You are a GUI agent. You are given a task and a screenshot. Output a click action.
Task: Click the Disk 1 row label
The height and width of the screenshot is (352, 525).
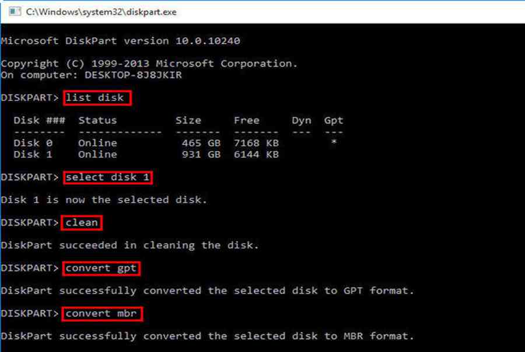tap(33, 154)
